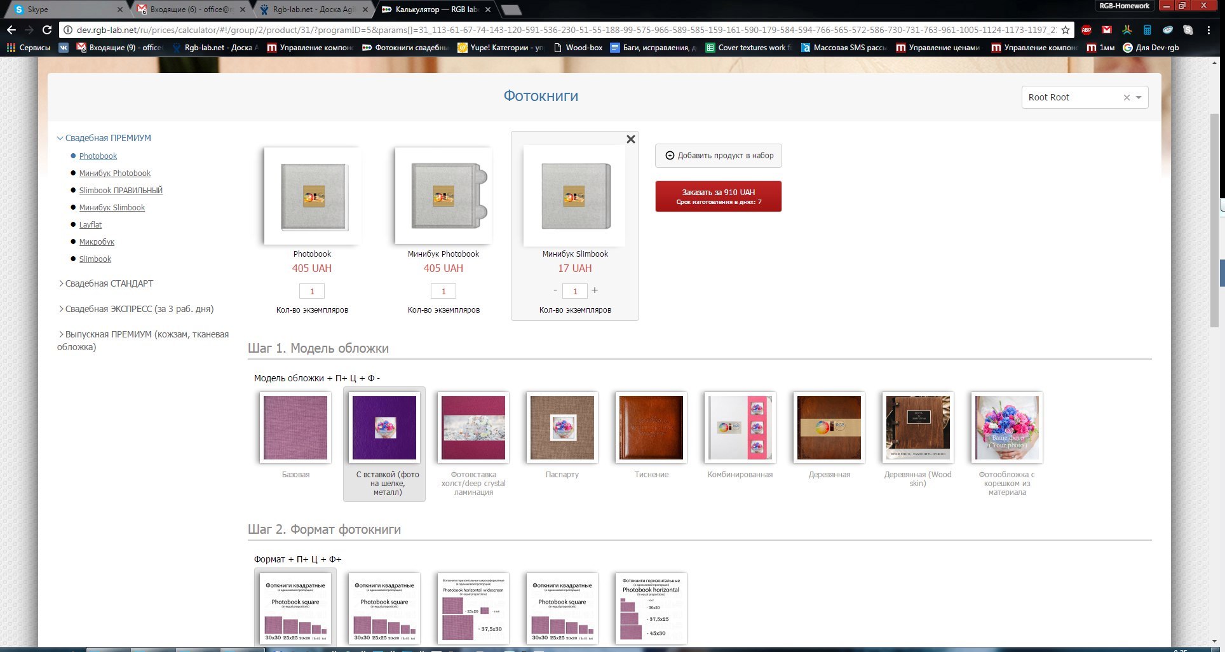Screen dimensions: 1225x652
Task: Open the Chrome three-dot menu
Action: (x=1208, y=30)
